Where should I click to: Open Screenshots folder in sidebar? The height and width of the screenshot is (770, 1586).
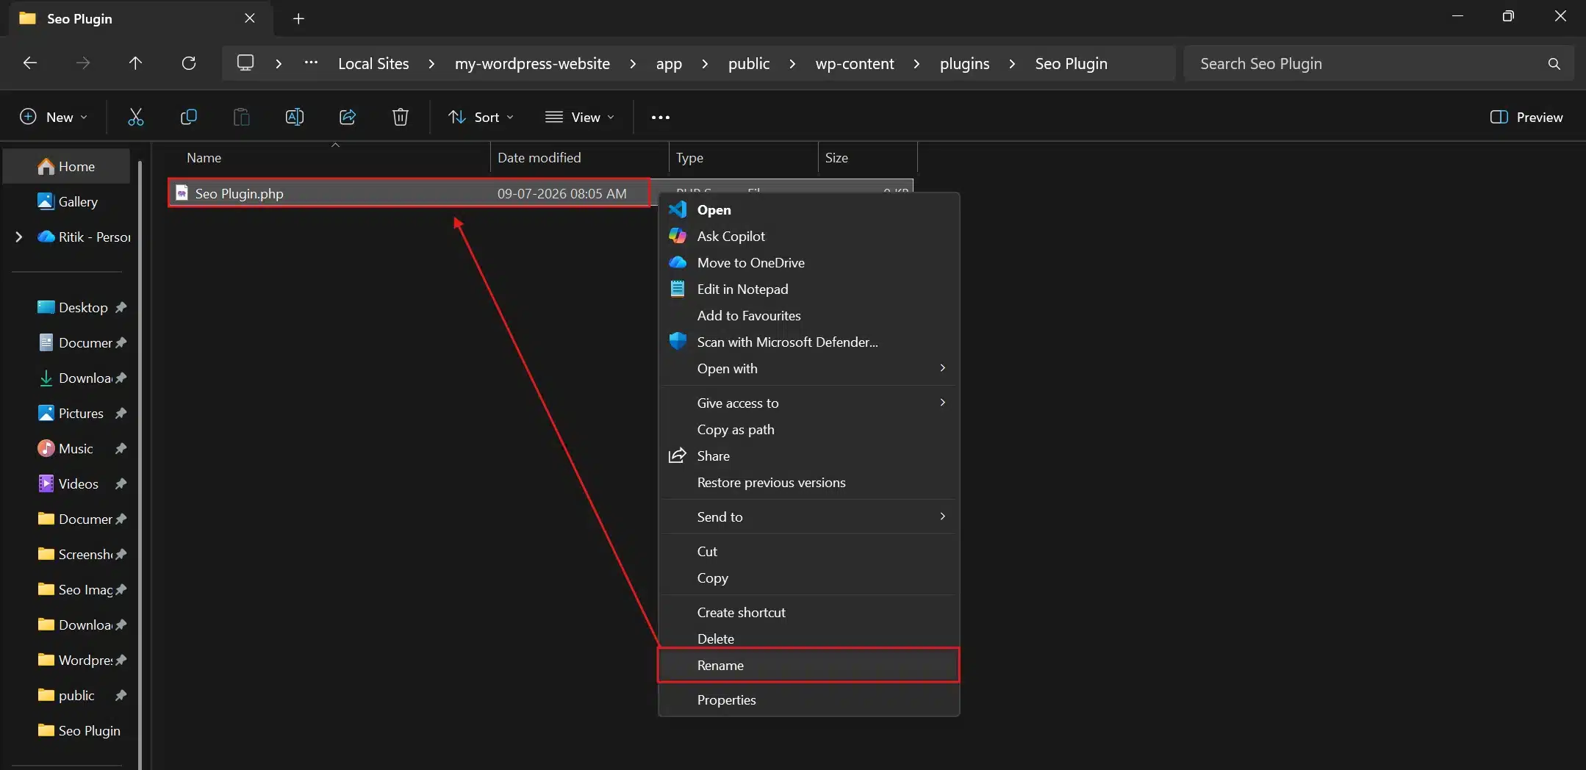pyautogui.click(x=75, y=554)
